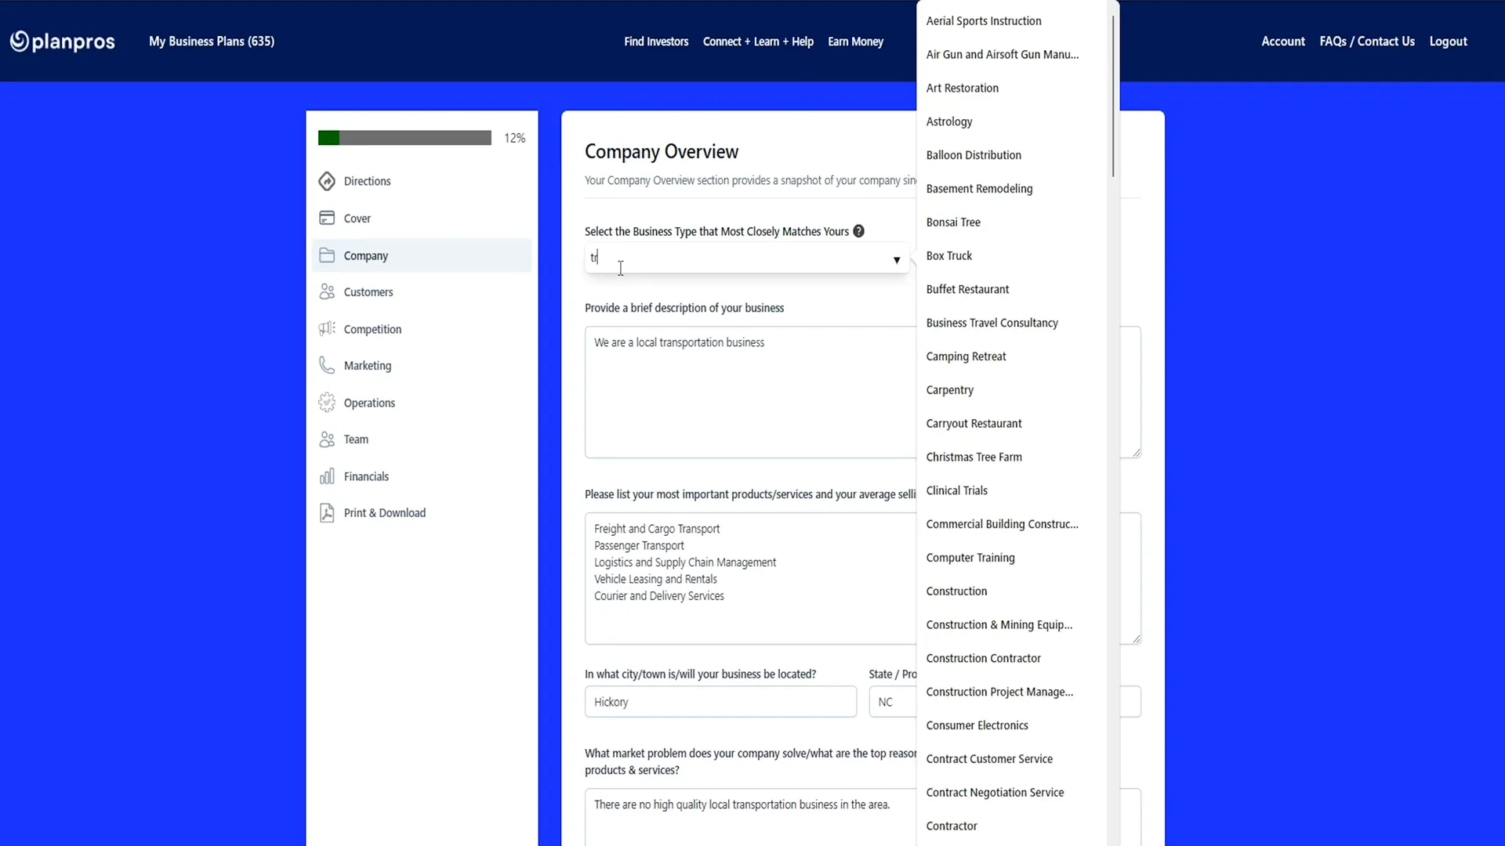Select Aerial Sports Instruction option
1505x846 pixels.
(1011, 21)
